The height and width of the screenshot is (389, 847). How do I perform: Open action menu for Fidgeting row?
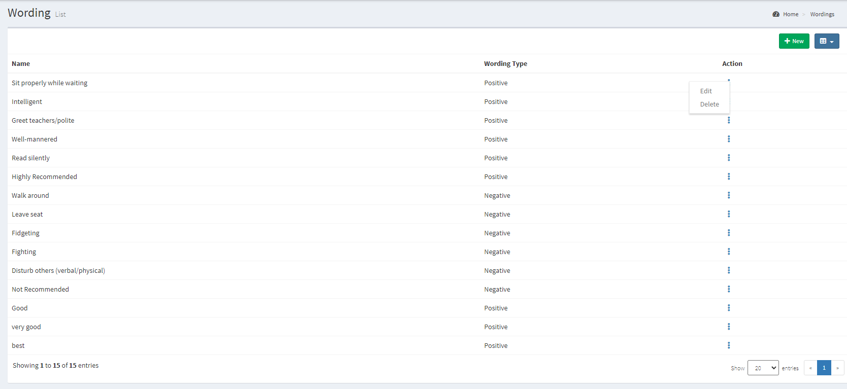coord(728,233)
